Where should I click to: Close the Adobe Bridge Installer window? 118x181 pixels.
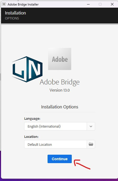click(x=112, y=4)
